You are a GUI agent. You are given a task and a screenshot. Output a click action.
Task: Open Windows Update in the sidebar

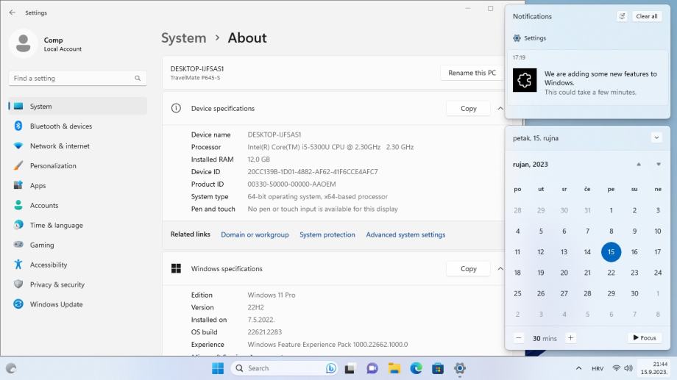[x=56, y=304]
